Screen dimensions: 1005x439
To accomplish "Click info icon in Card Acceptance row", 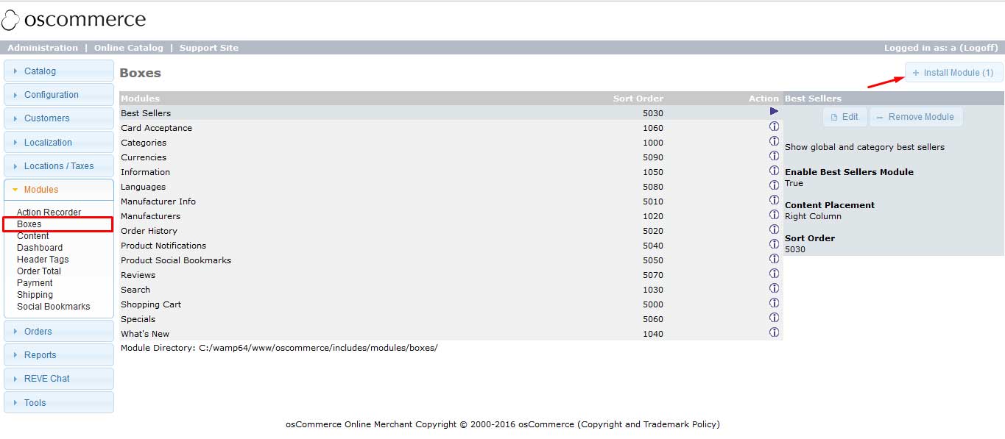I will click(x=774, y=126).
